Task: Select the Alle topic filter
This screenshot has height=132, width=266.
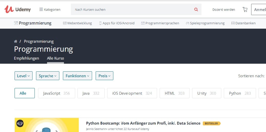Action: pyautogui.click(x=25, y=93)
